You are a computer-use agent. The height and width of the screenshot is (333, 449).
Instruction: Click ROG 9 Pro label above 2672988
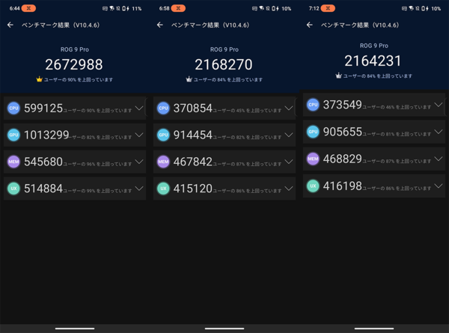pos(75,49)
